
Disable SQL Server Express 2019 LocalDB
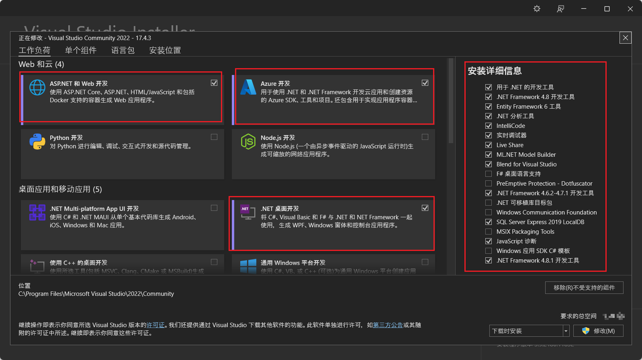click(x=489, y=222)
